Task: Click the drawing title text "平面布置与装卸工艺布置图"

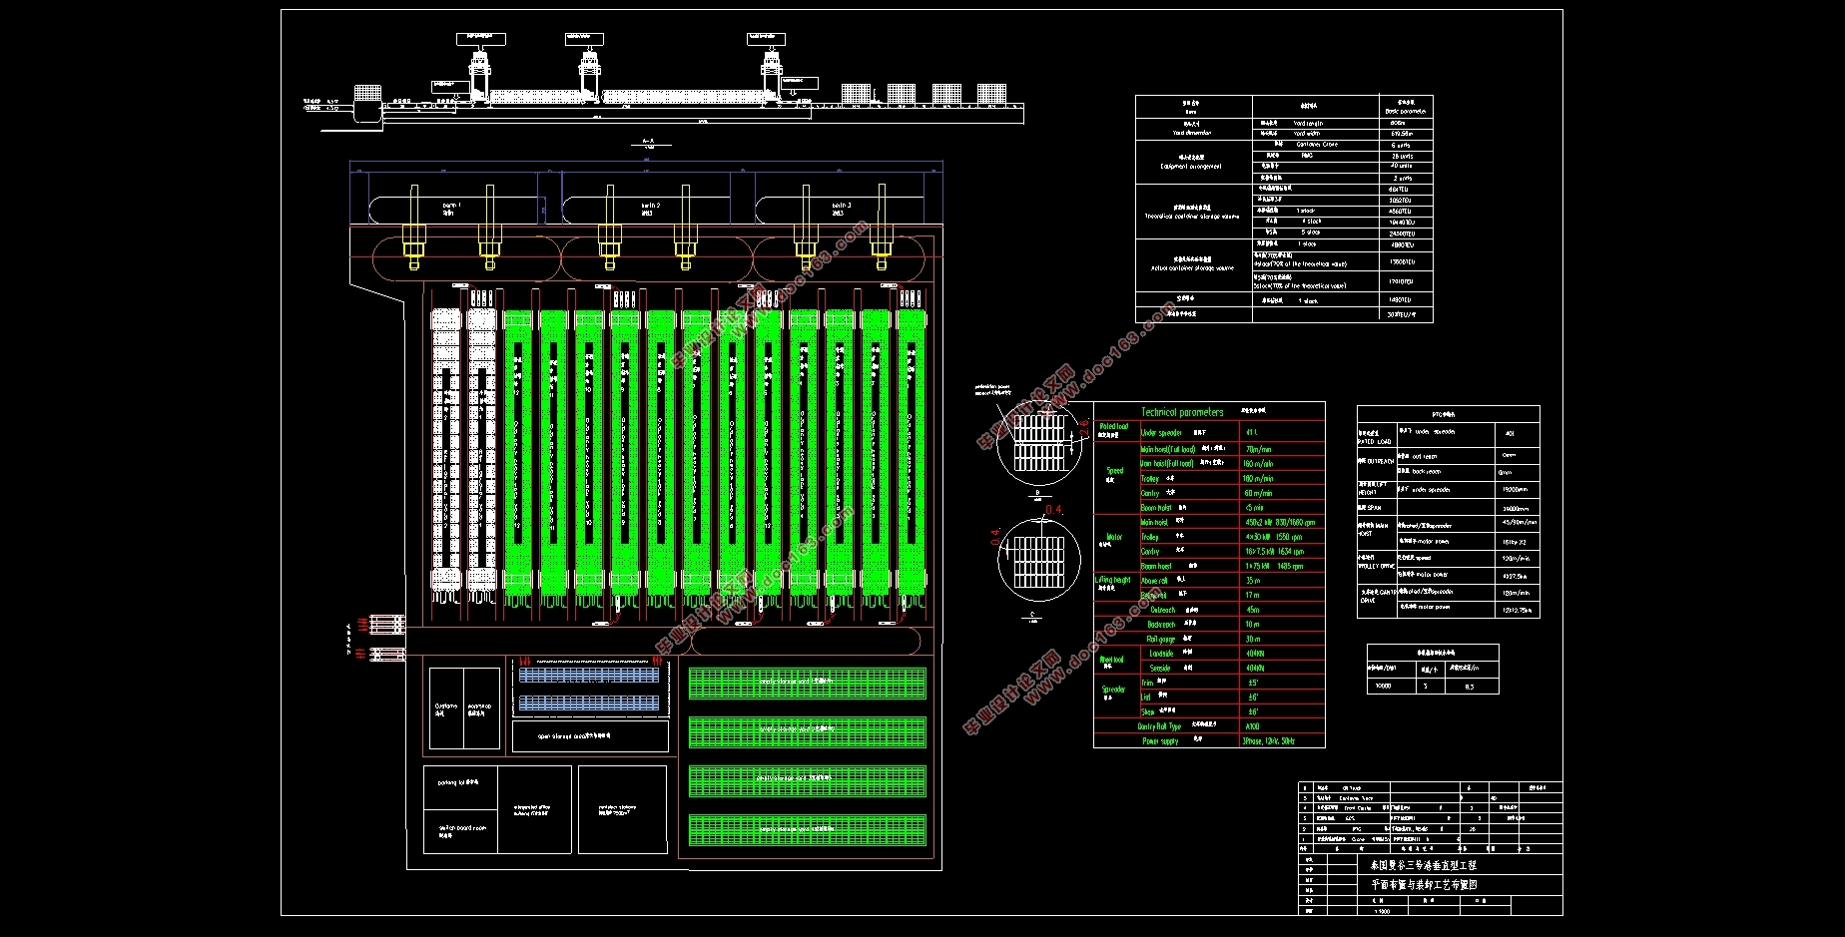Action: (x=1424, y=885)
